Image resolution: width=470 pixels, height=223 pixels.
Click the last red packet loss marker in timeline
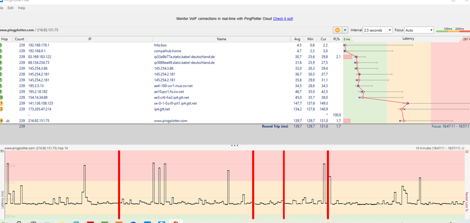[x=328, y=184]
